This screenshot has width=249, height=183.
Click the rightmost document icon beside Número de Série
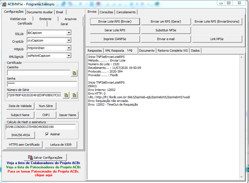click(x=74, y=95)
